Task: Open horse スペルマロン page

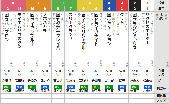Action: tap(7, 30)
